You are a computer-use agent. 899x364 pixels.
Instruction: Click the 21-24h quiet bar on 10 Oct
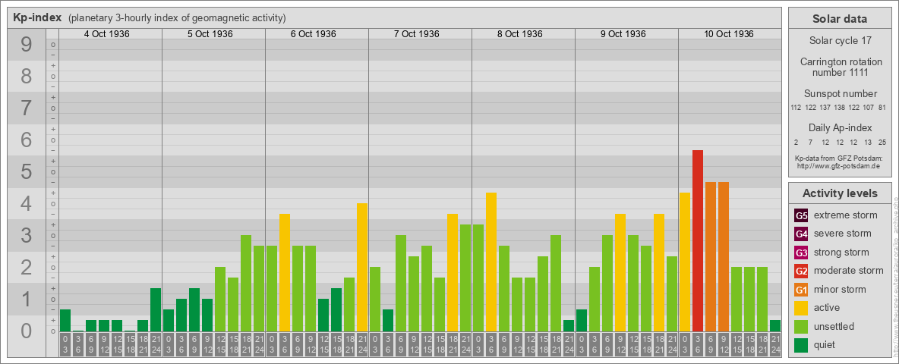775,325
